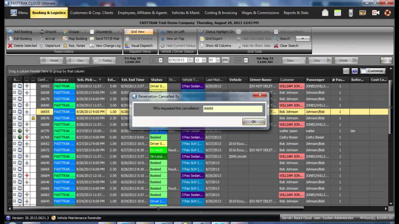Open the Booking & Logistics tab
Image resolution: width=399 pixels, height=224 pixels.
(x=49, y=13)
